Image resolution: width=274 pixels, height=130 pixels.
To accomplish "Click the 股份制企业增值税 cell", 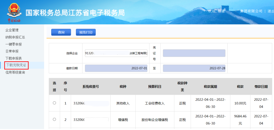I will point(155,120).
